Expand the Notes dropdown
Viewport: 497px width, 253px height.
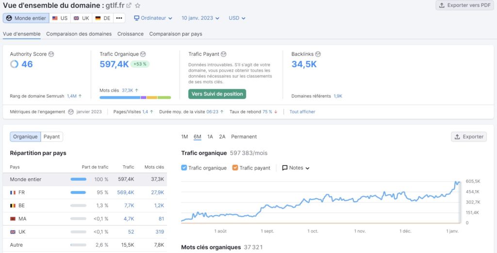296,168
